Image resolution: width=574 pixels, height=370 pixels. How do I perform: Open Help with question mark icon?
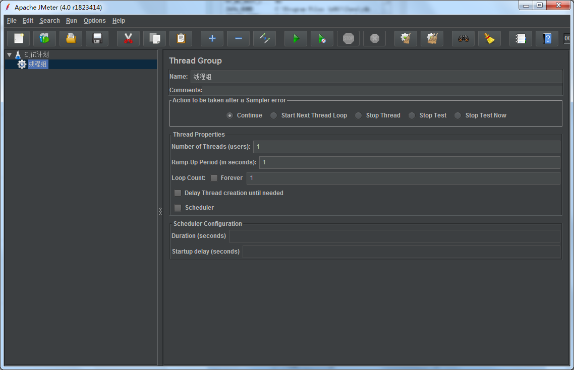click(547, 38)
